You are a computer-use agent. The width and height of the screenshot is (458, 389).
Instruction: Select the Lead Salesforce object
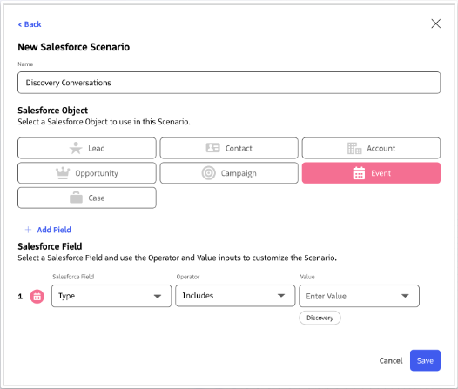(x=87, y=148)
